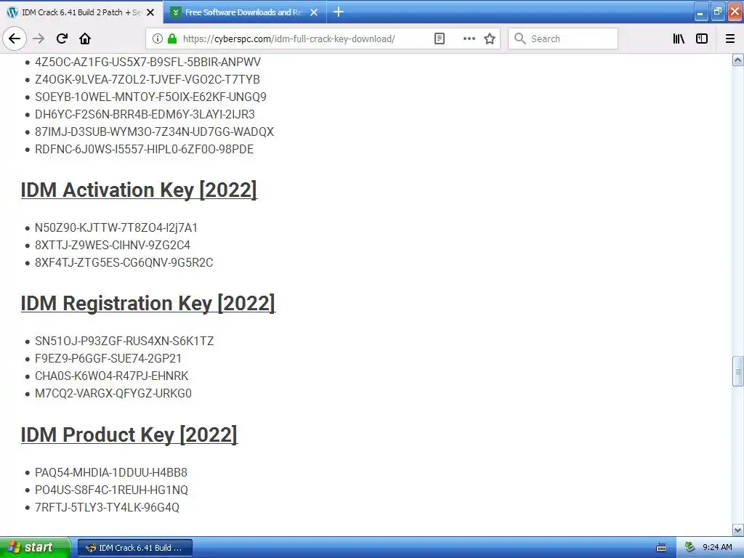The height and width of the screenshot is (558, 744).
Task: Open the Windows Start menu
Action: click(x=35, y=548)
